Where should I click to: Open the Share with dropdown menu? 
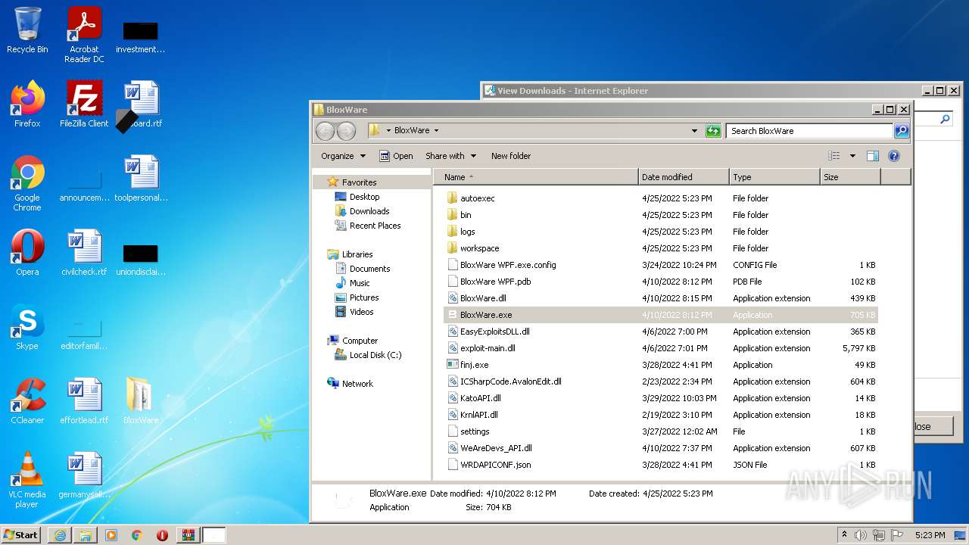tap(450, 156)
